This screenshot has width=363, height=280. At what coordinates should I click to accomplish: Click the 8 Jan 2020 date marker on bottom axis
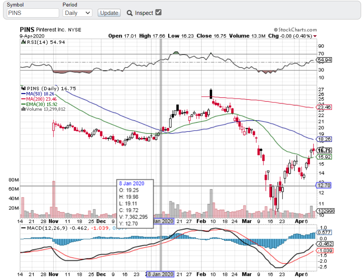coord(161,274)
